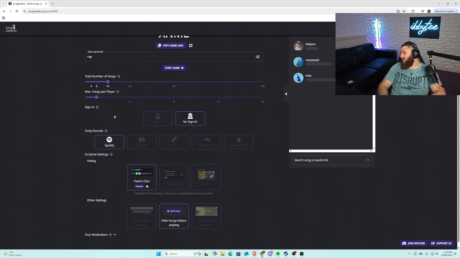Open info icon next to Sign In
The width and height of the screenshot is (460, 258).
pyautogui.click(x=97, y=107)
